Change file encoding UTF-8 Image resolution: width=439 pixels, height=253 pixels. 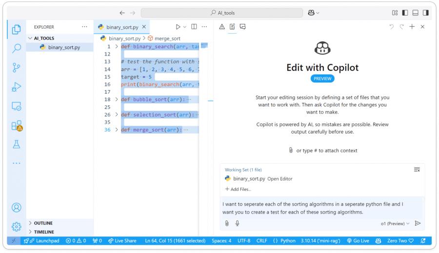tap(244, 241)
